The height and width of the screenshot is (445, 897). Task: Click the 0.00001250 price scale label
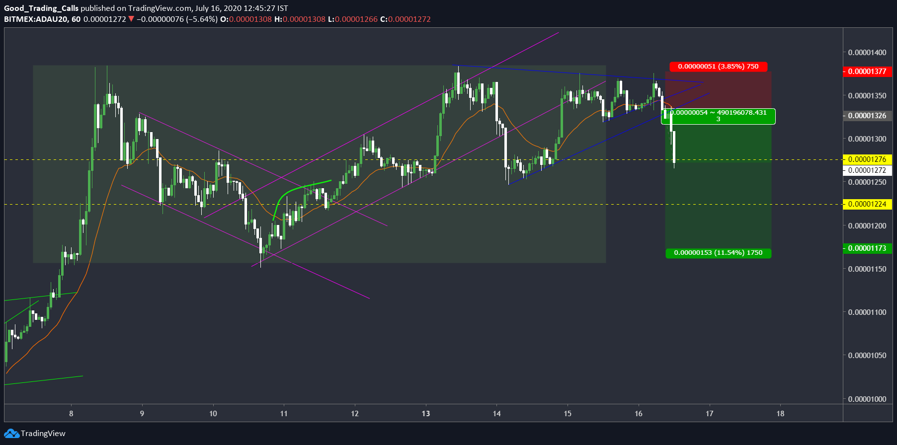coord(867,182)
